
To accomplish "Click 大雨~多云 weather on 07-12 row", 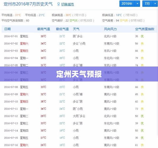I will click(x=79, y=116).
